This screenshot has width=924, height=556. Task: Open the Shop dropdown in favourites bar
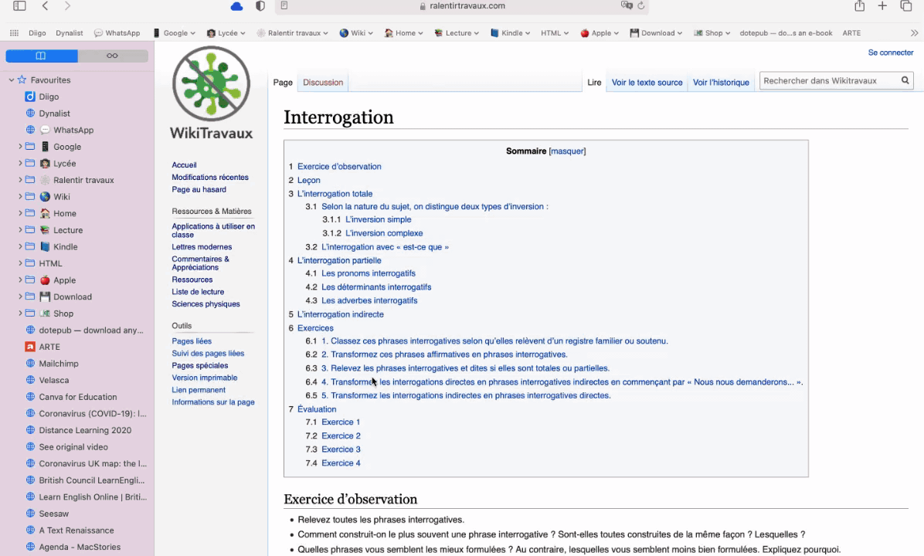pyautogui.click(x=712, y=33)
